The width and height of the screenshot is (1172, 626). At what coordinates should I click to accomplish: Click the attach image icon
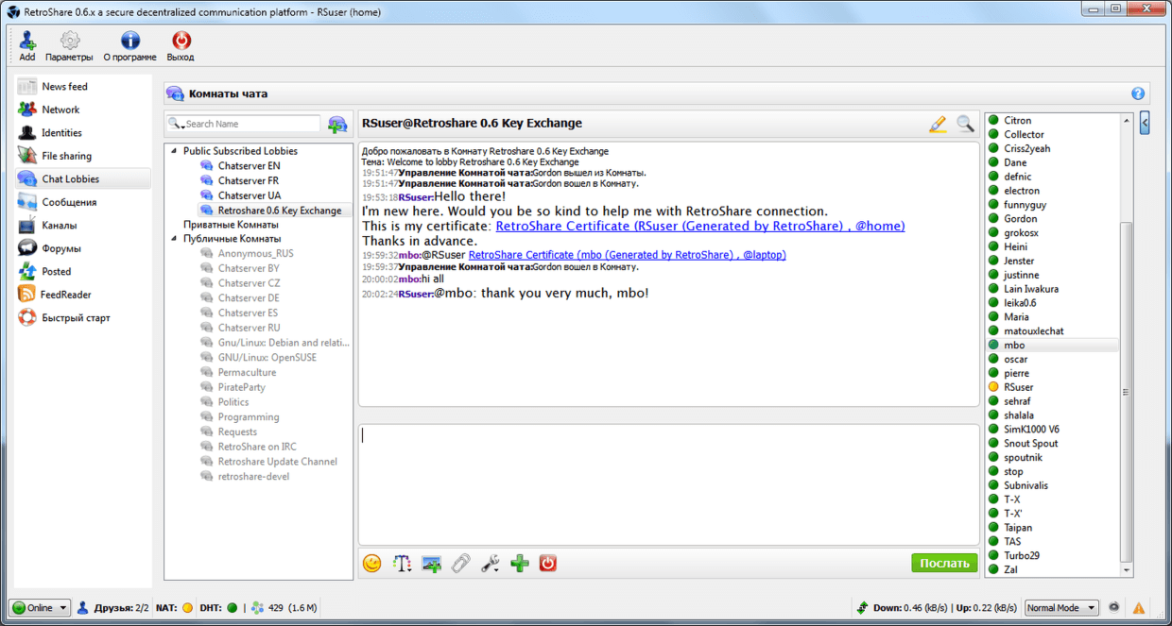pos(431,564)
